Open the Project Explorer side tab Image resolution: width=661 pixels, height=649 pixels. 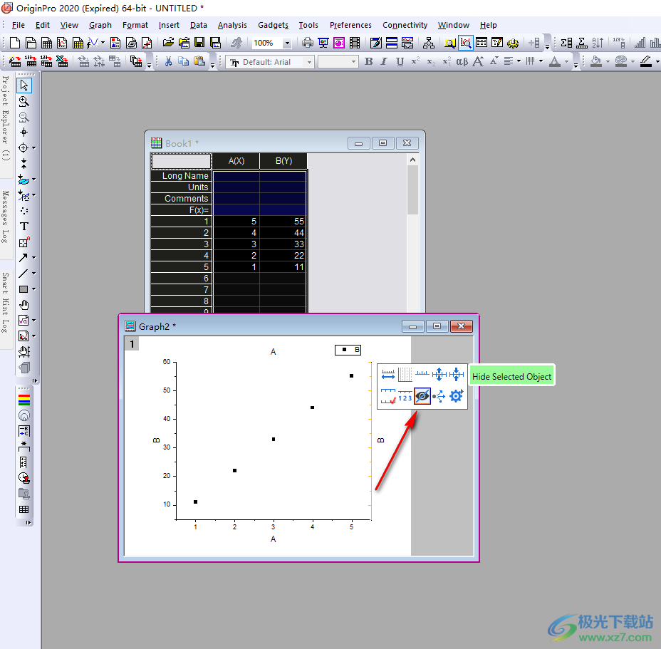[x=6, y=118]
